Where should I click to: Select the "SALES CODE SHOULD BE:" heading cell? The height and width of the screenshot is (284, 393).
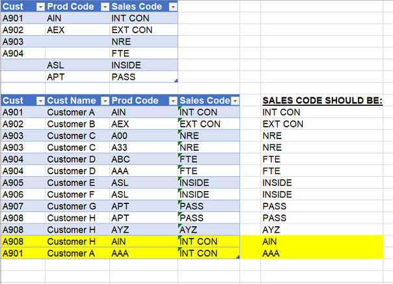click(x=322, y=101)
